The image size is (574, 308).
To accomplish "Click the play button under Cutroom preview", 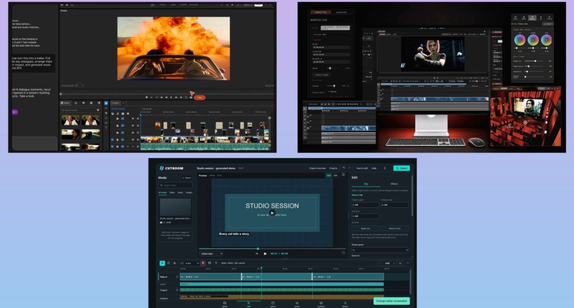I will [265, 254].
